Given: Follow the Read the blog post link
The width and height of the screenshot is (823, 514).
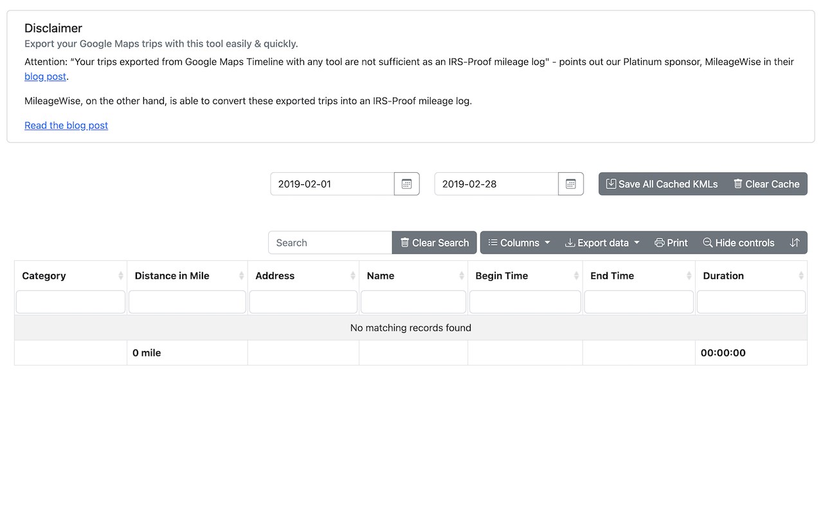Looking at the screenshot, I should pos(66,125).
